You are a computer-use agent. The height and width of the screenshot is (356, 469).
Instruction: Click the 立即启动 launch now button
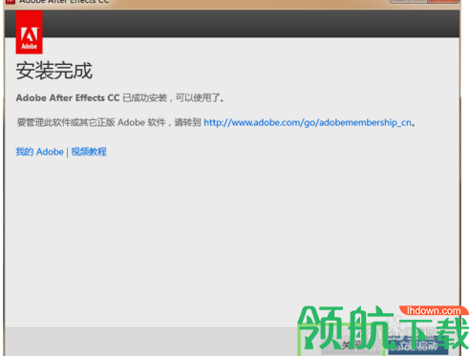tap(417, 346)
